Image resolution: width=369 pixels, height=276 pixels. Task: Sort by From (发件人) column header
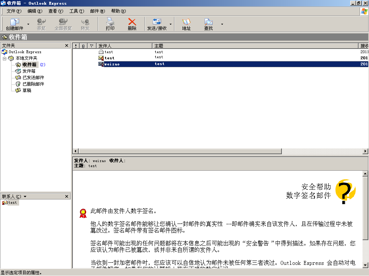coord(124,46)
